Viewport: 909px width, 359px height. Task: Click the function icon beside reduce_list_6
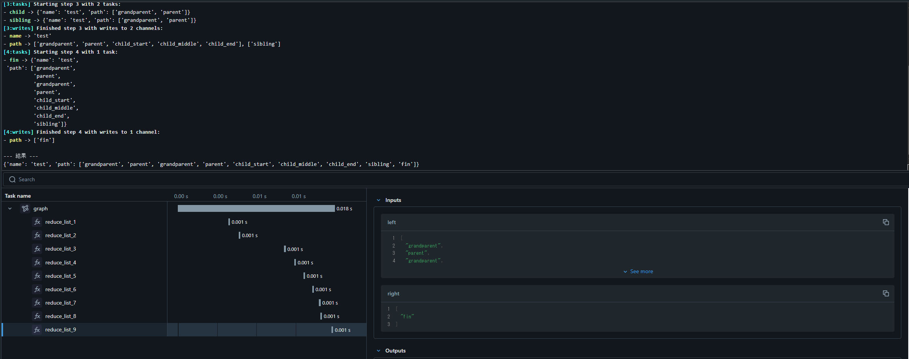(37, 289)
